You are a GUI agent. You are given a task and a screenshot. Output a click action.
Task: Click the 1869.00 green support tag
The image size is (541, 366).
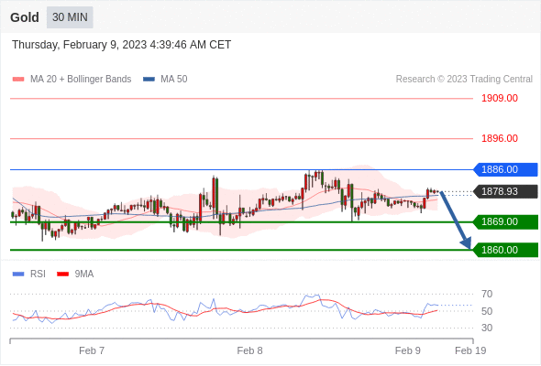505,221
